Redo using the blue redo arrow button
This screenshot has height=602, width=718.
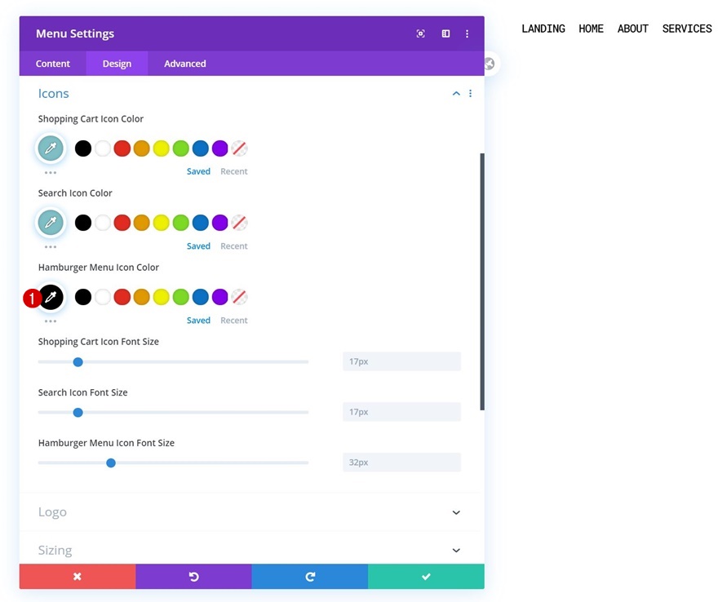[310, 577]
